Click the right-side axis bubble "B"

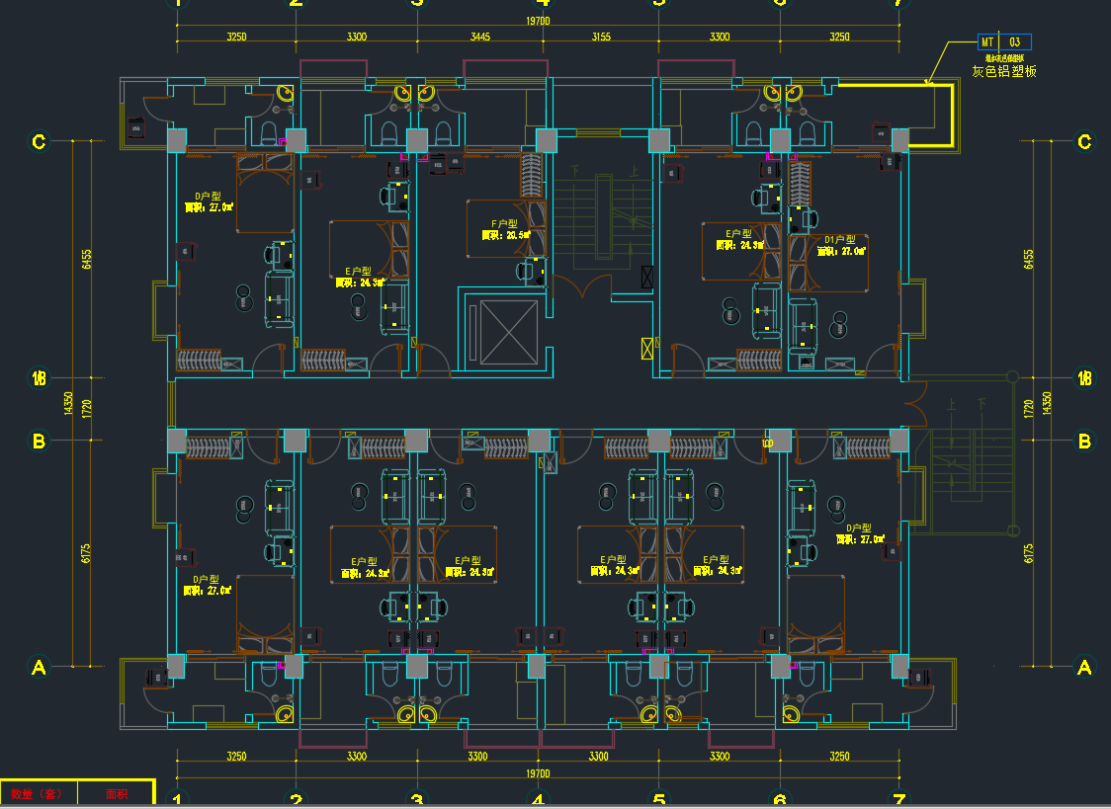click(x=1084, y=441)
